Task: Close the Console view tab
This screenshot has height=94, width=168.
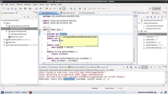Action: 107,67
